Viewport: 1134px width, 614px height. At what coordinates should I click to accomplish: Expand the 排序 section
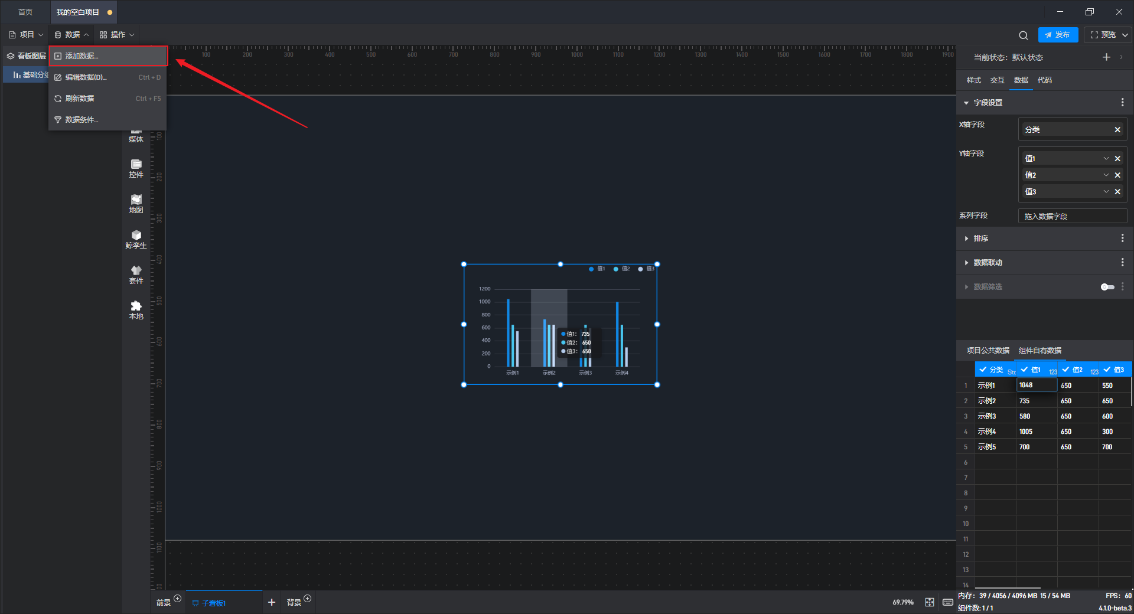[x=966, y=239]
